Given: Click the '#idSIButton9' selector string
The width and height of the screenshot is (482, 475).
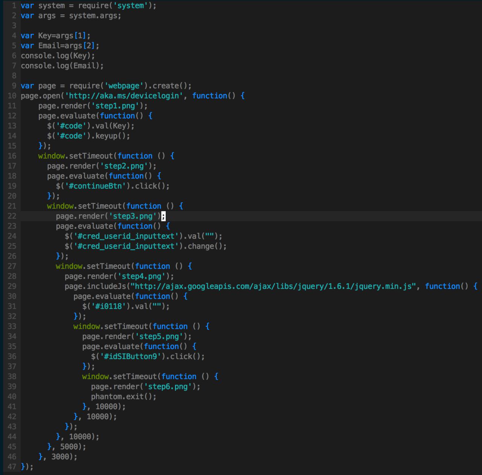Looking at the screenshot, I should pyautogui.click(x=130, y=357).
